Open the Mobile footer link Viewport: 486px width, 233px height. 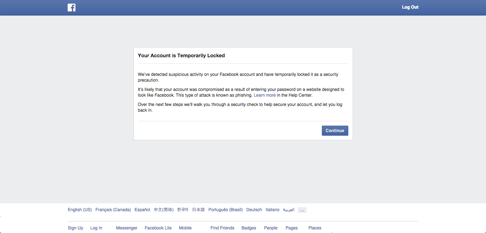pos(185,228)
